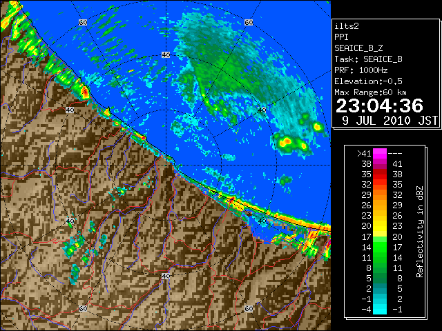This screenshot has width=442, height=331.
Task: Pick the cyan swatch at the legend bottom
Action: click(x=380, y=309)
